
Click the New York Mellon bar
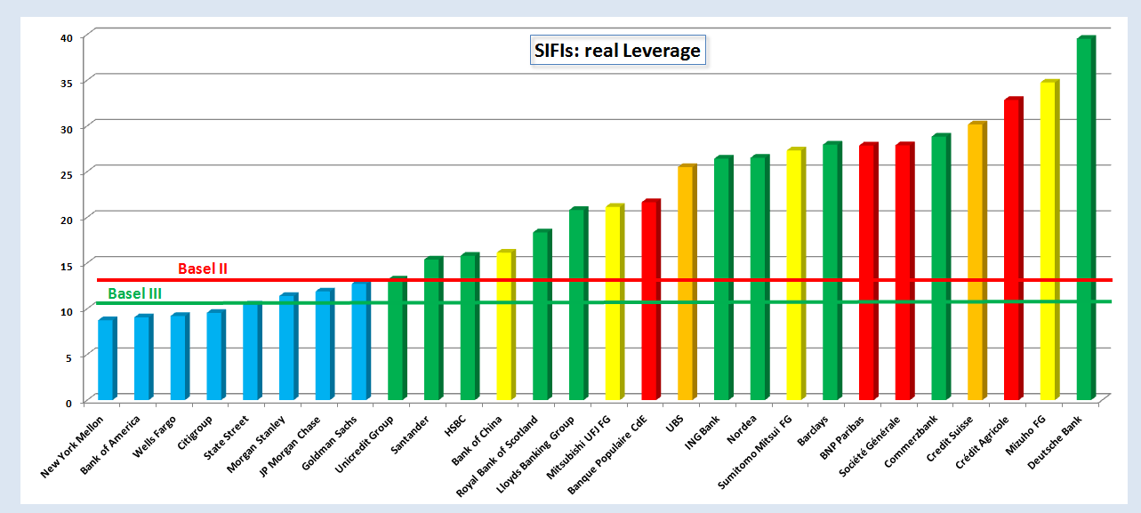(108, 358)
